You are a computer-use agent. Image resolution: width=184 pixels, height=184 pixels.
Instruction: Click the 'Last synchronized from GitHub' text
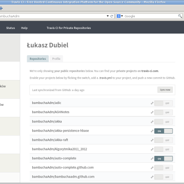click(x=58, y=90)
